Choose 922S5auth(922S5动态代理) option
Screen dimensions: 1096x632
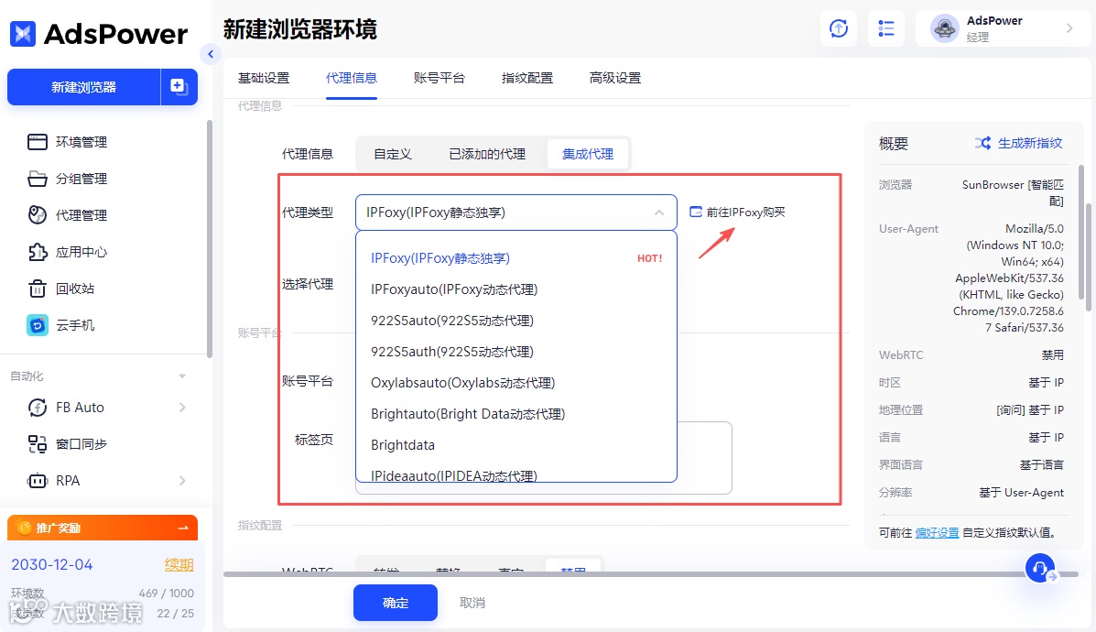click(516, 352)
